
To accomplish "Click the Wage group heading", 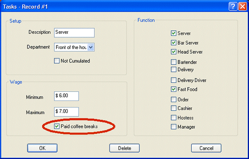I will (16, 82).
